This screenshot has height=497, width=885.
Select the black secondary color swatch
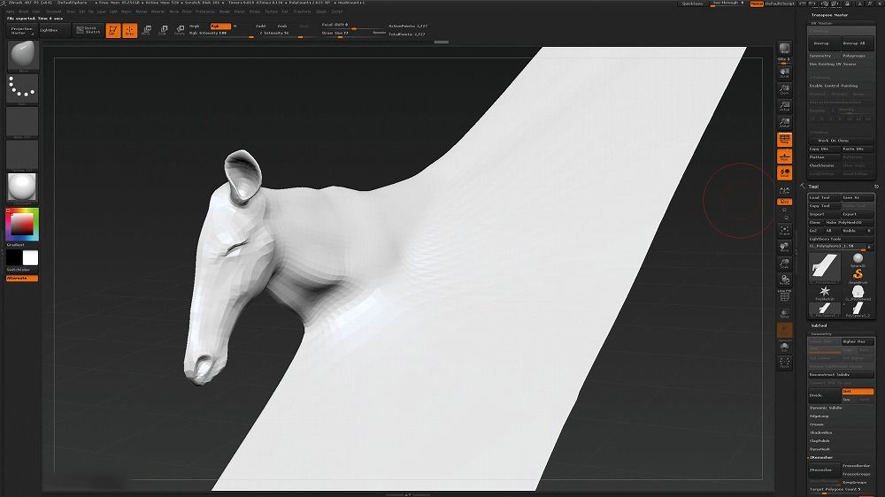[14, 258]
